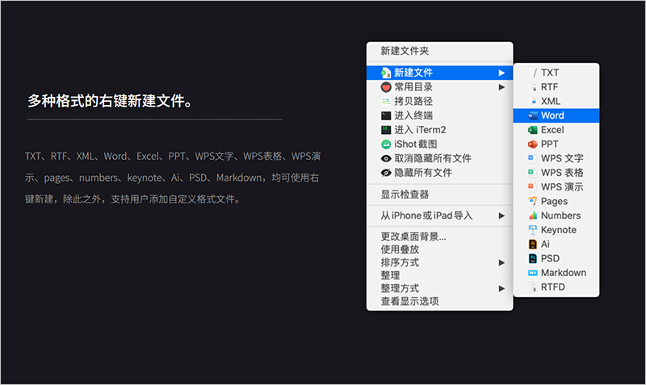This screenshot has width=646, height=385.
Task: Click the iShot截图 green icon
Action: (x=386, y=144)
